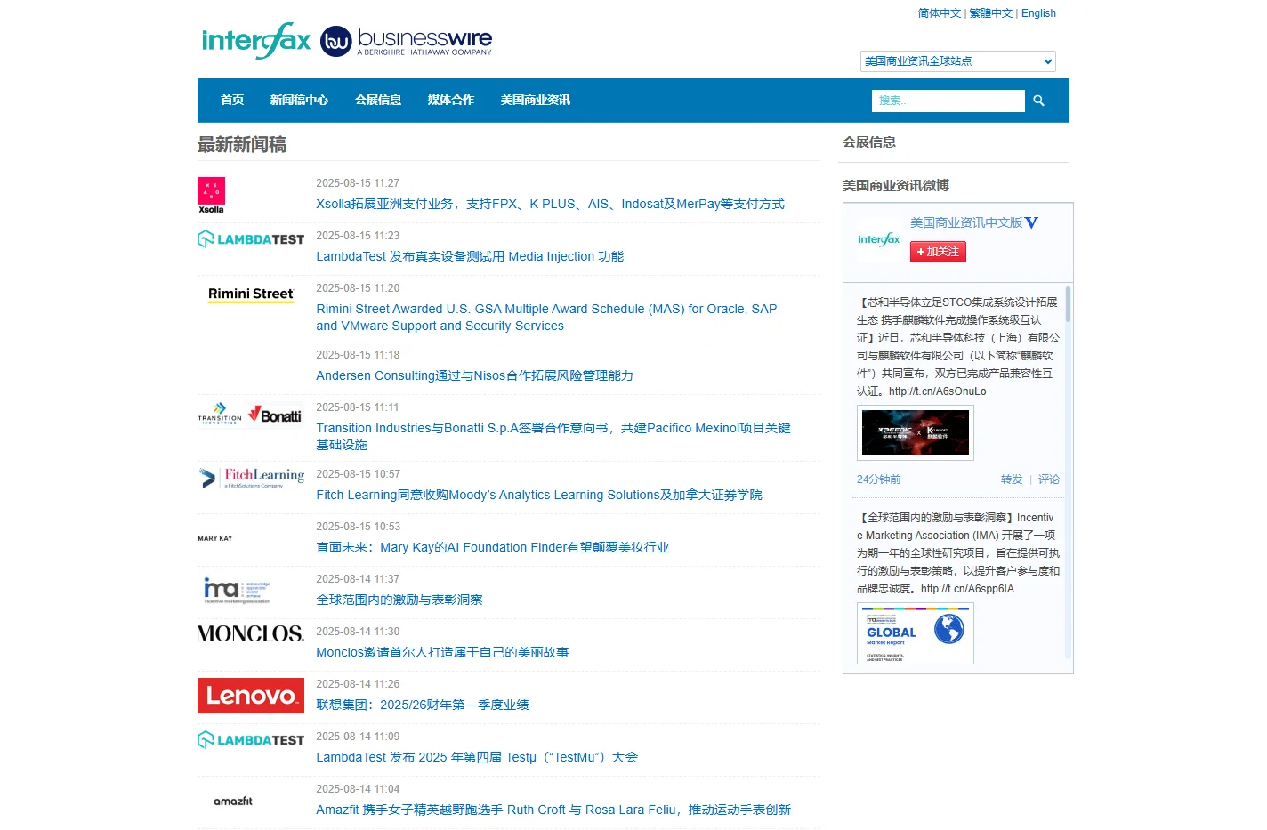Viewport: 1267px width, 830px height.
Task: Open t.cn/A6sOnuLo link in Weibo post
Action: click(x=937, y=391)
